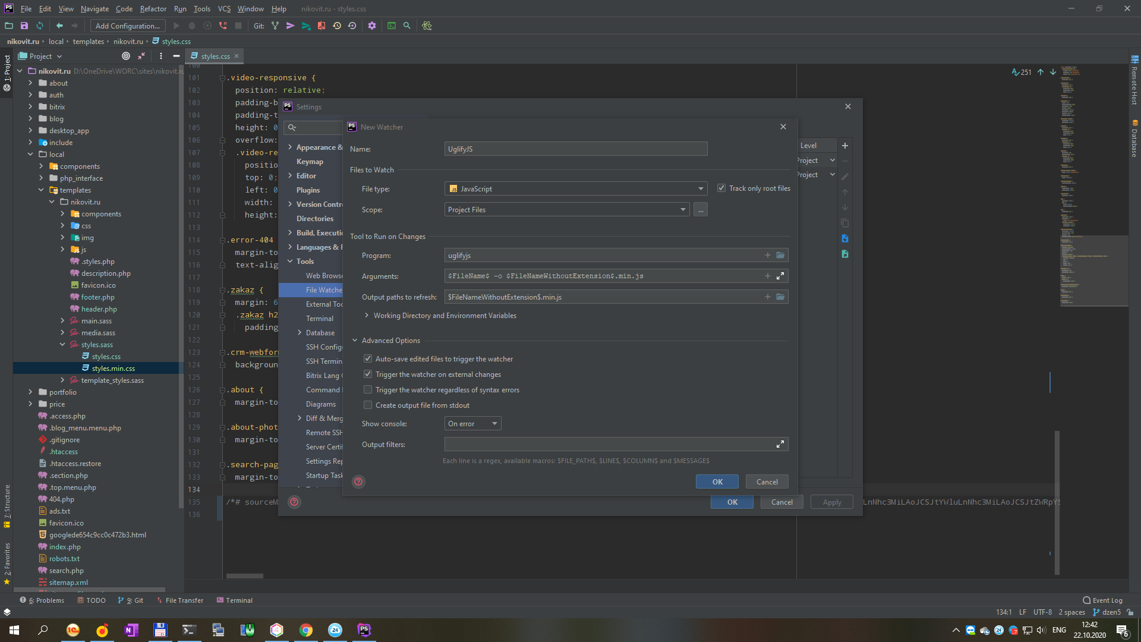Expand Appearance settings category
The height and width of the screenshot is (642, 1141).
pos(290,147)
